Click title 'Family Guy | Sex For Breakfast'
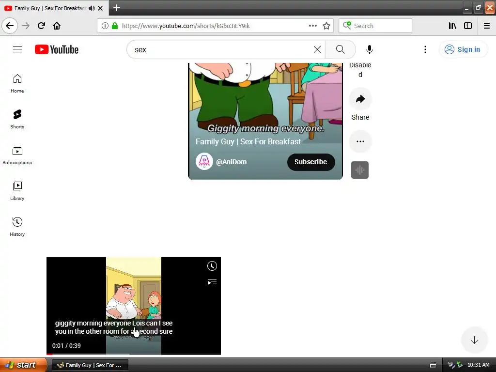The image size is (496, 372). click(248, 141)
